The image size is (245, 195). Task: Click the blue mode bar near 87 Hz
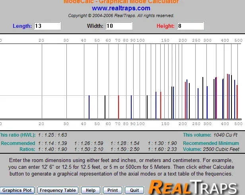tap(131, 107)
